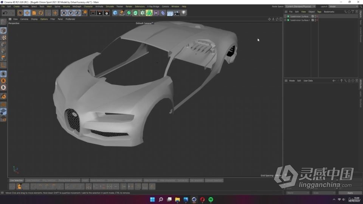Image resolution: width=363 pixels, height=204 pixels.
Task: Click the Light bulb icon
Action: point(184,13)
